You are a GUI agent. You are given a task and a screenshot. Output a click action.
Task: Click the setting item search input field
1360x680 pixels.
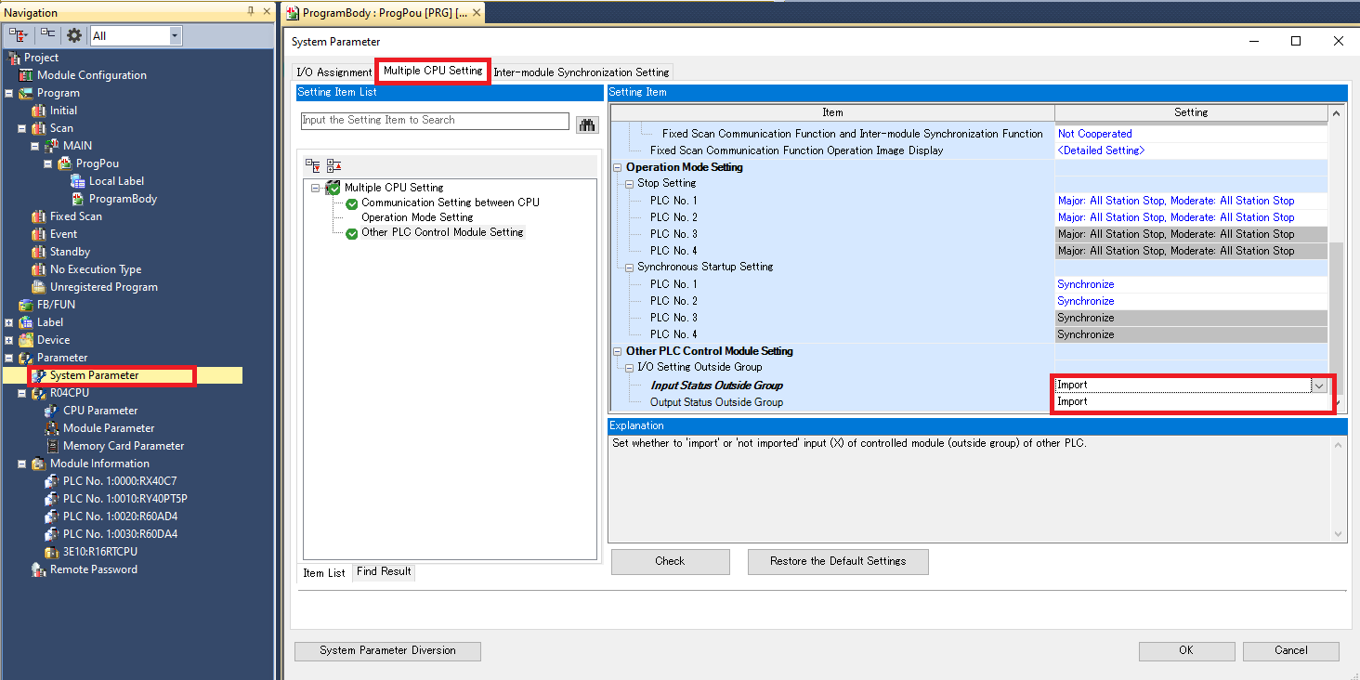435,121
